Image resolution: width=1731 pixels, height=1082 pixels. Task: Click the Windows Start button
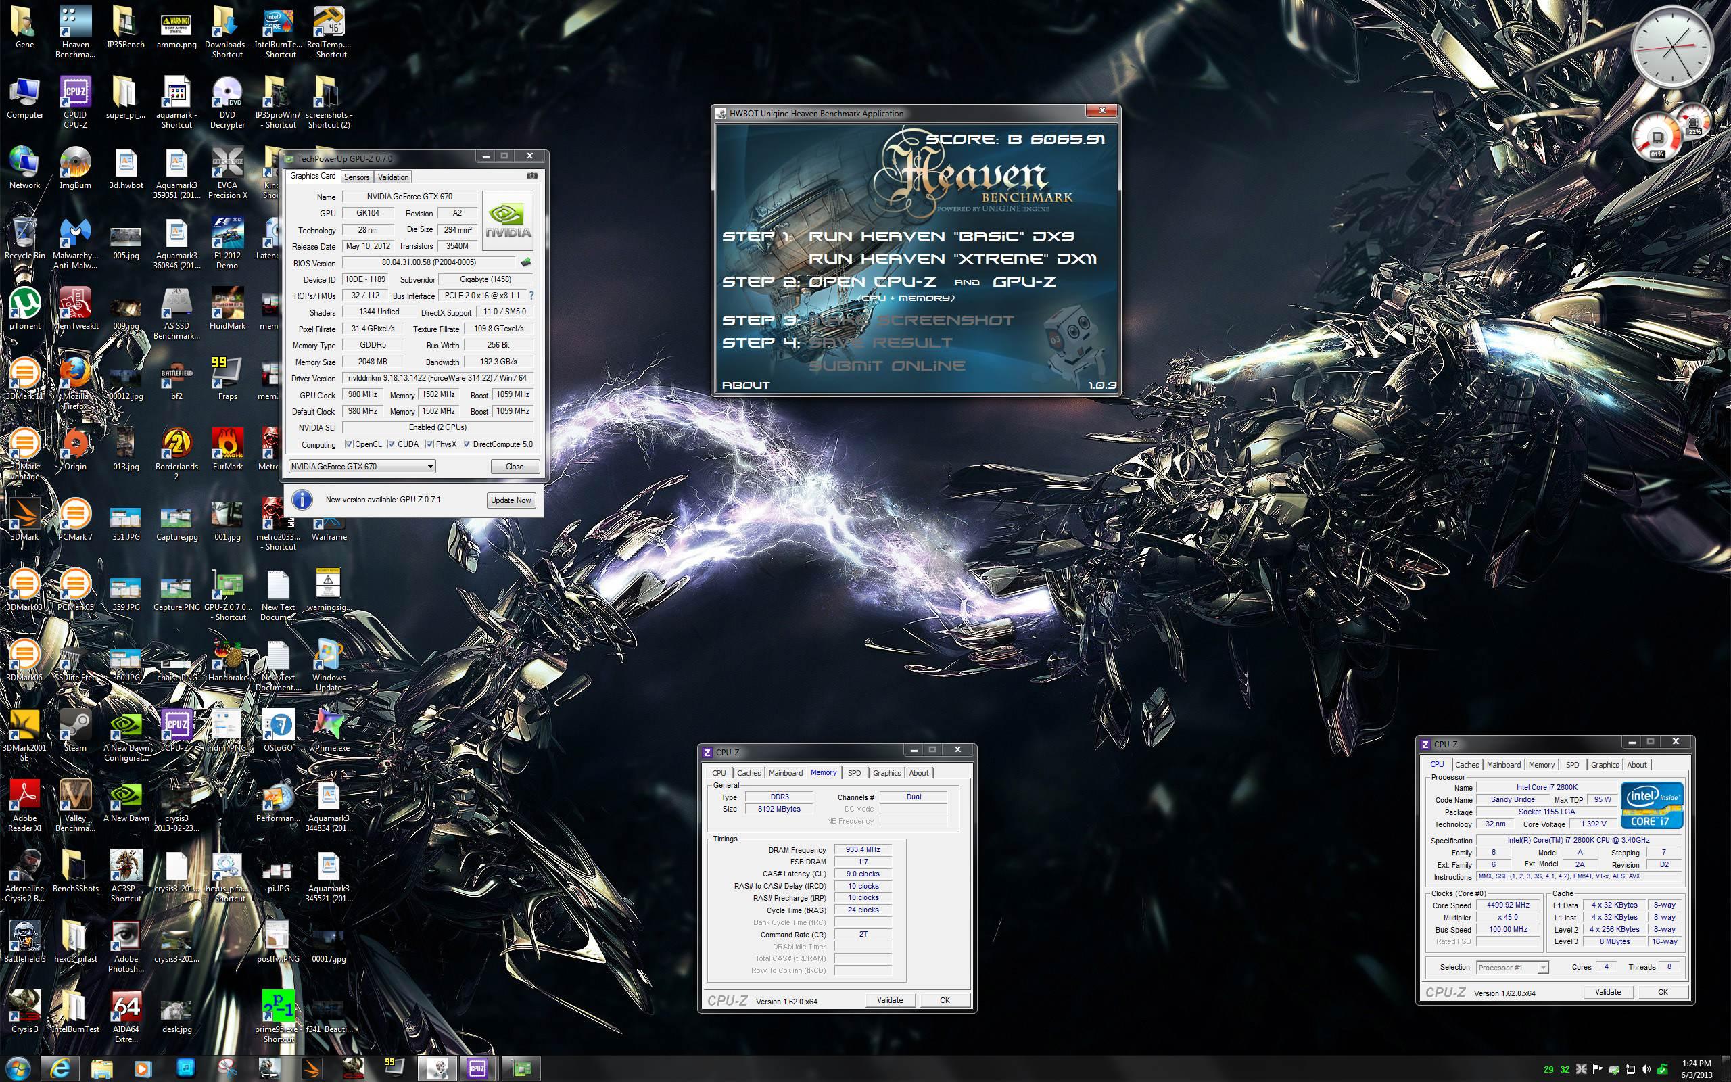pos(17,1068)
